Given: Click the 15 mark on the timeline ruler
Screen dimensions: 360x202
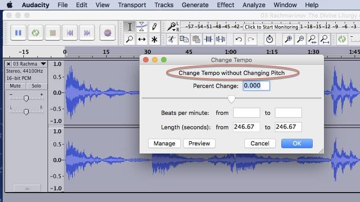Looking at the screenshot, I should tap(106, 52).
